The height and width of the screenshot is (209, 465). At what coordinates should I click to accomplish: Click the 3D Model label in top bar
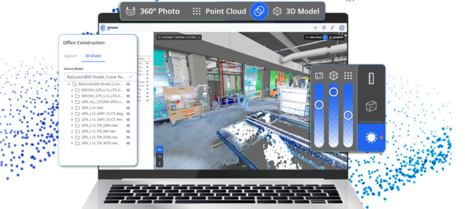pos(302,11)
